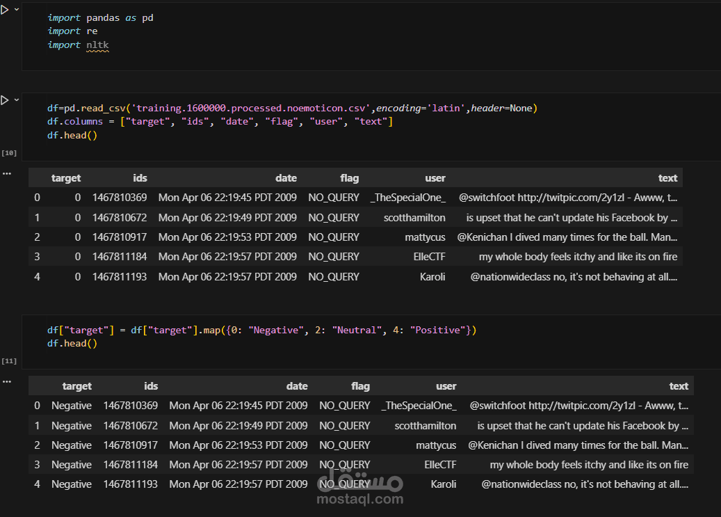The width and height of the screenshot is (721, 517).
Task: Expand run options beside the read_csv cell
Action: [16, 100]
